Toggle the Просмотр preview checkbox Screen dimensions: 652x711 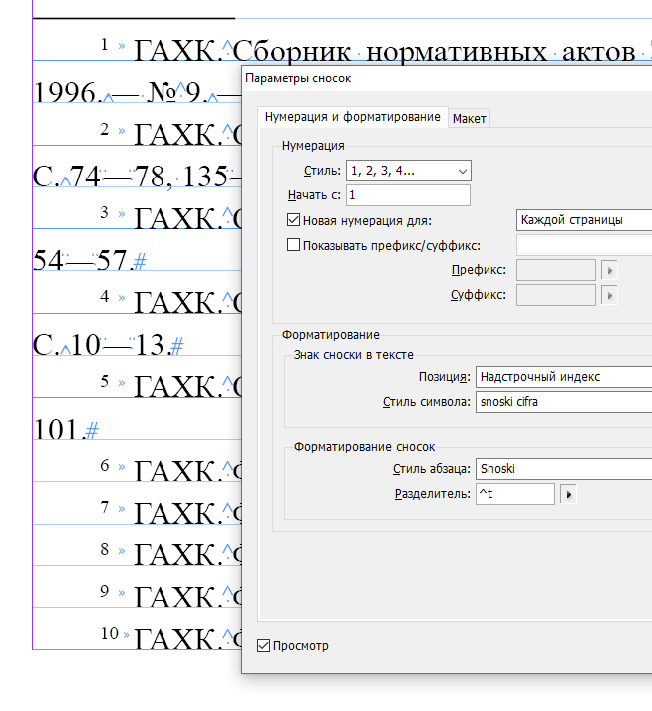tap(263, 646)
